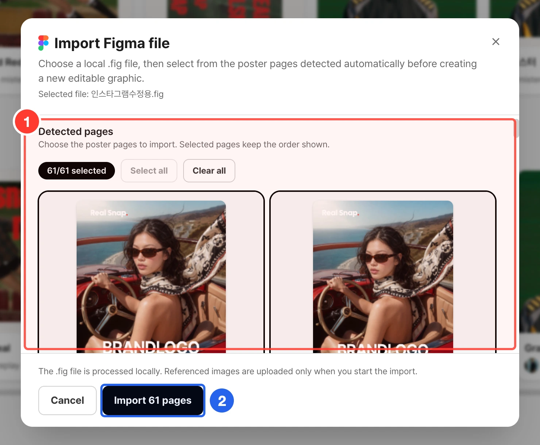Click Import 61 pages button
540x445 pixels.
point(153,400)
